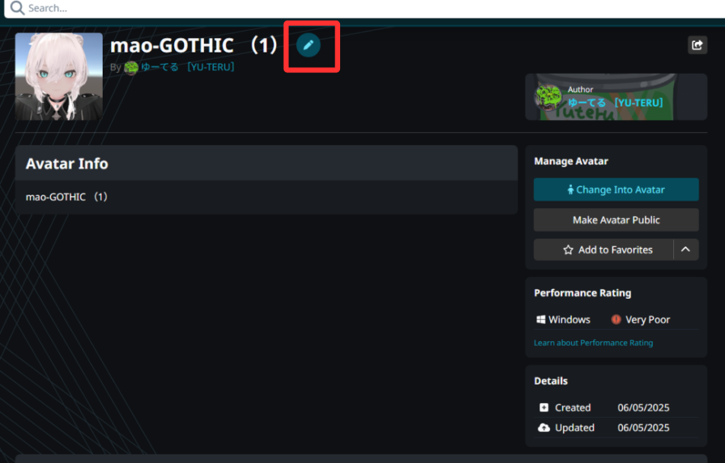
Task: Make Avatar Public
Action: point(616,220)
